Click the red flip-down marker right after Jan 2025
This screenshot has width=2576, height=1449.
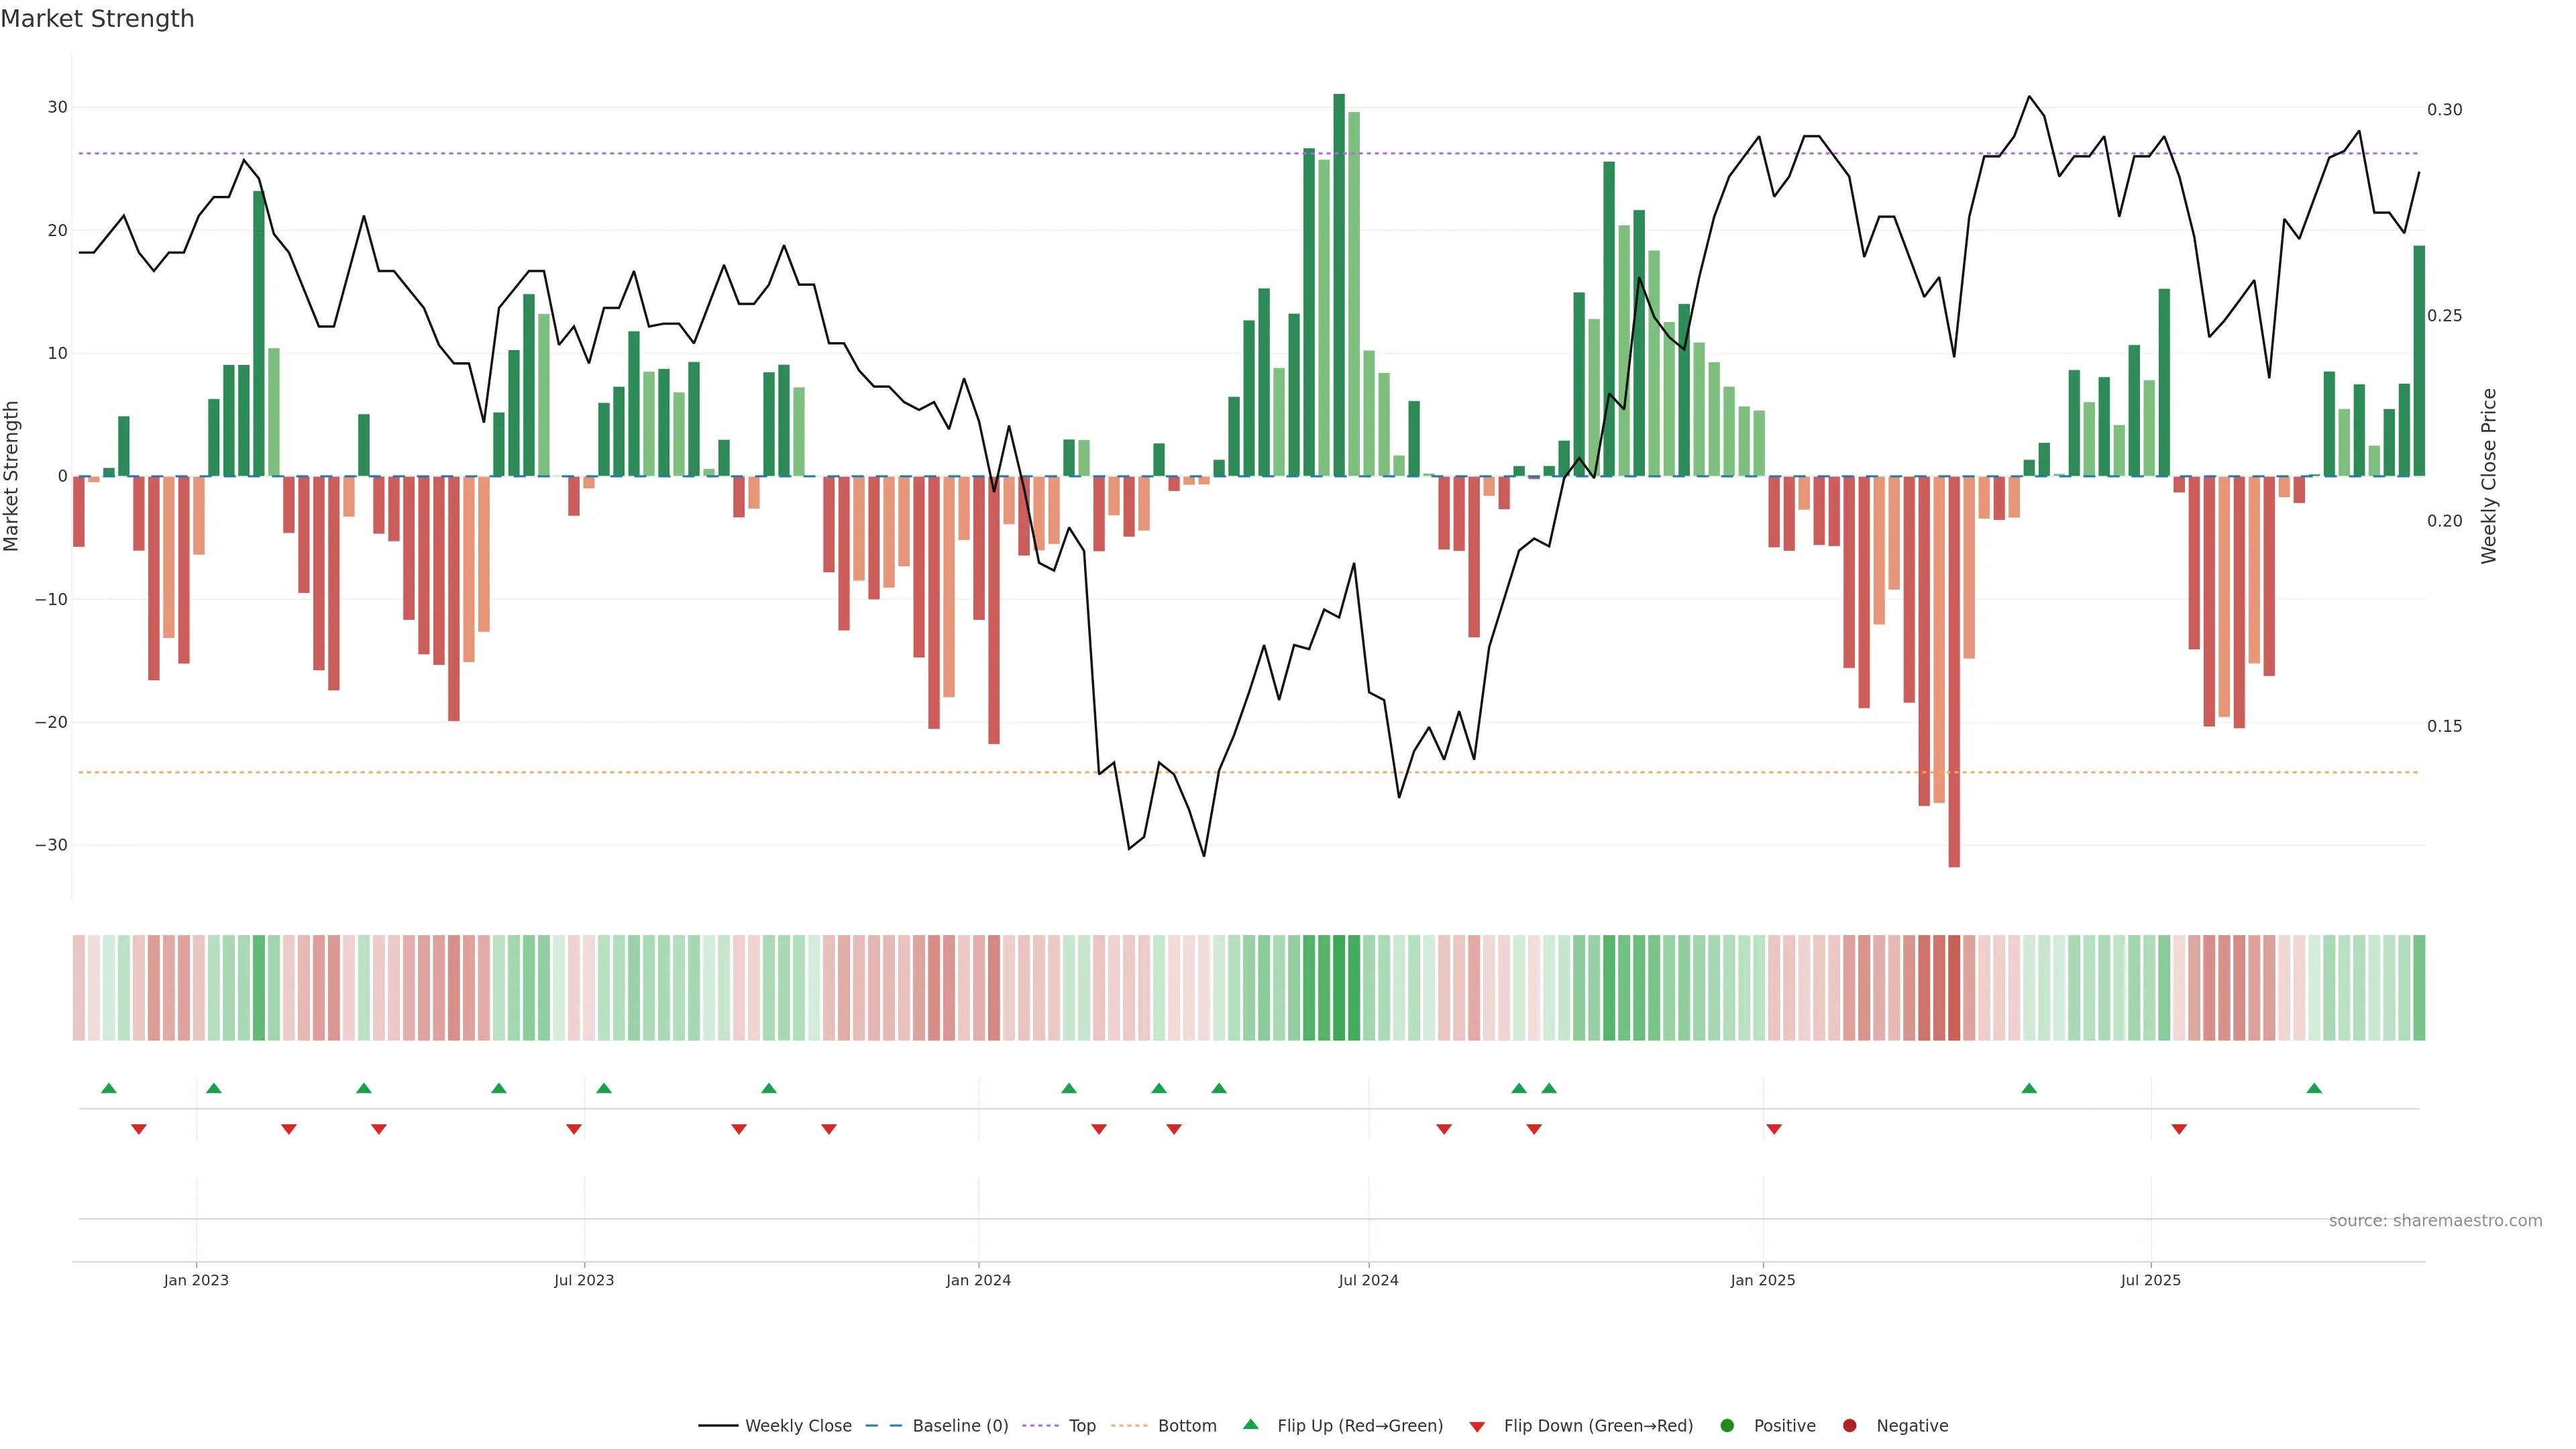point(1774,1129)
